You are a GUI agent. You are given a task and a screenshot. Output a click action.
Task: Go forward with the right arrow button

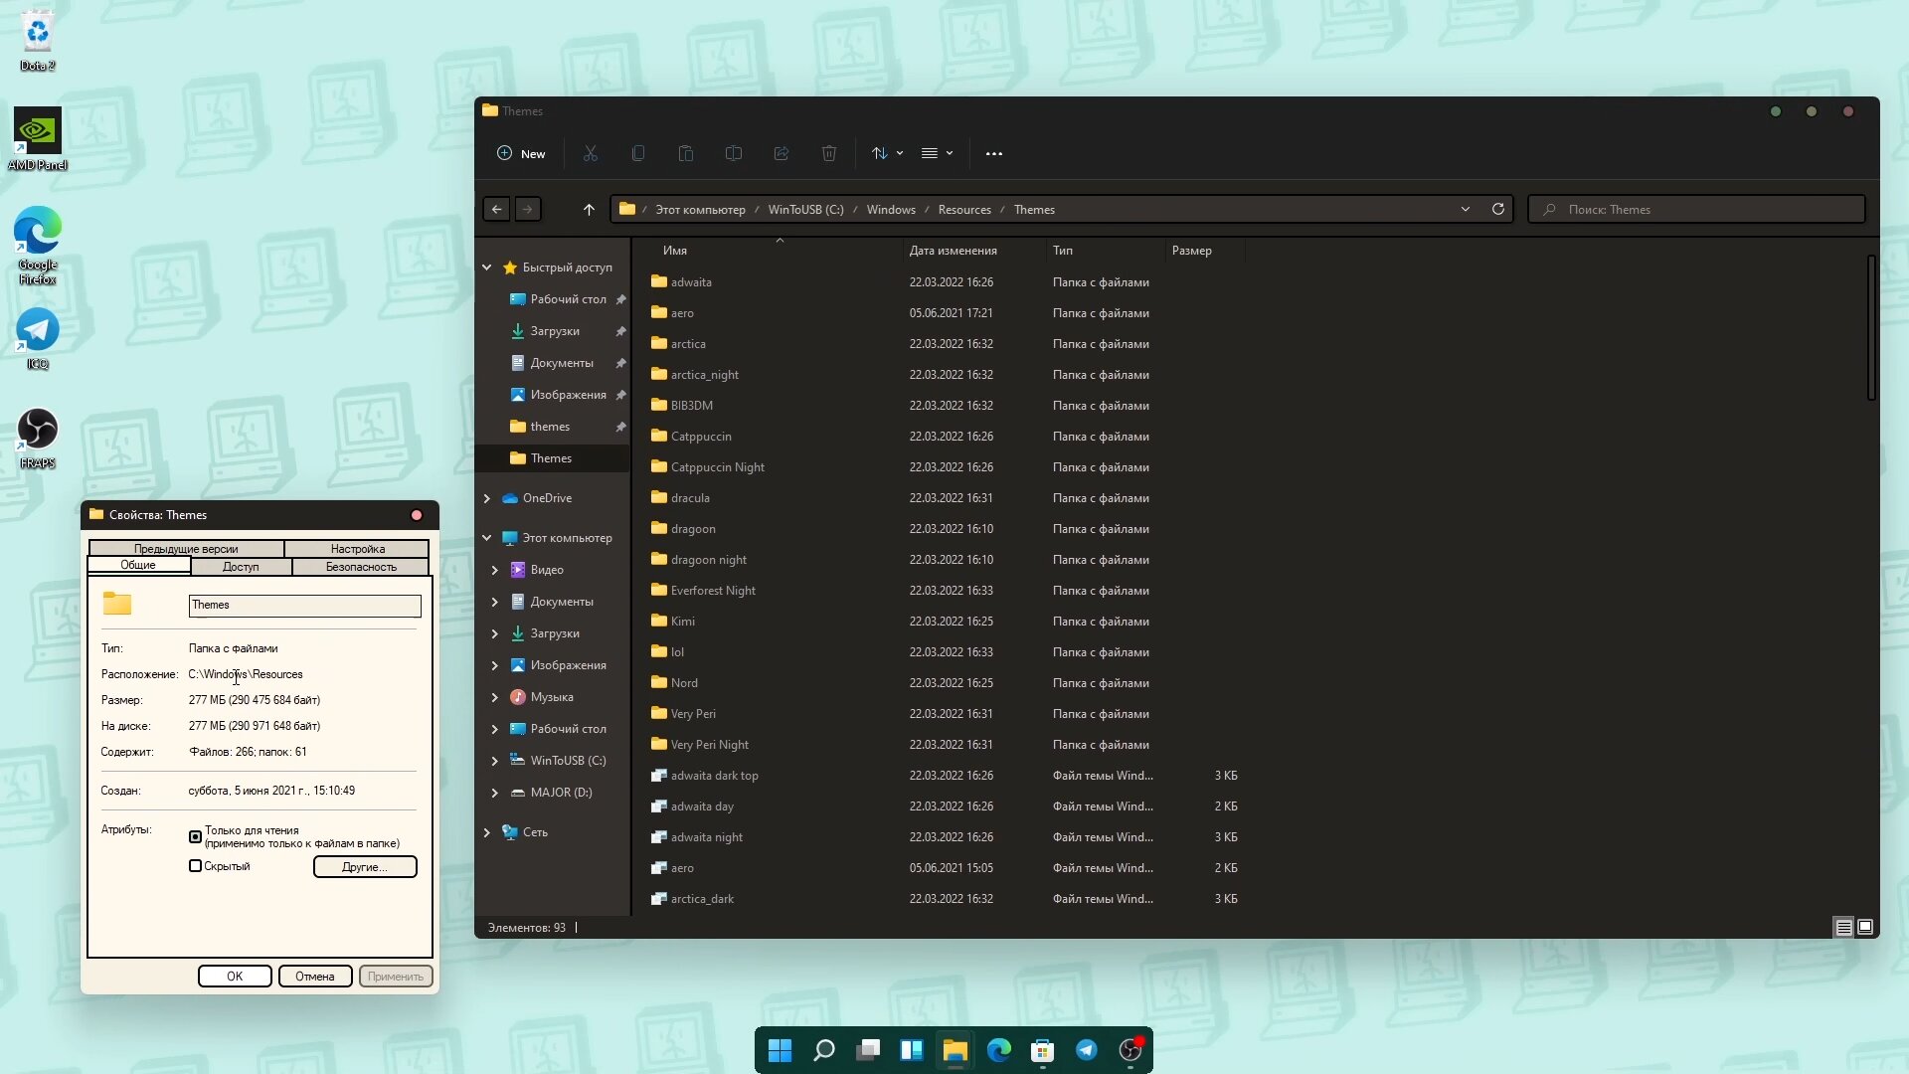528,209
